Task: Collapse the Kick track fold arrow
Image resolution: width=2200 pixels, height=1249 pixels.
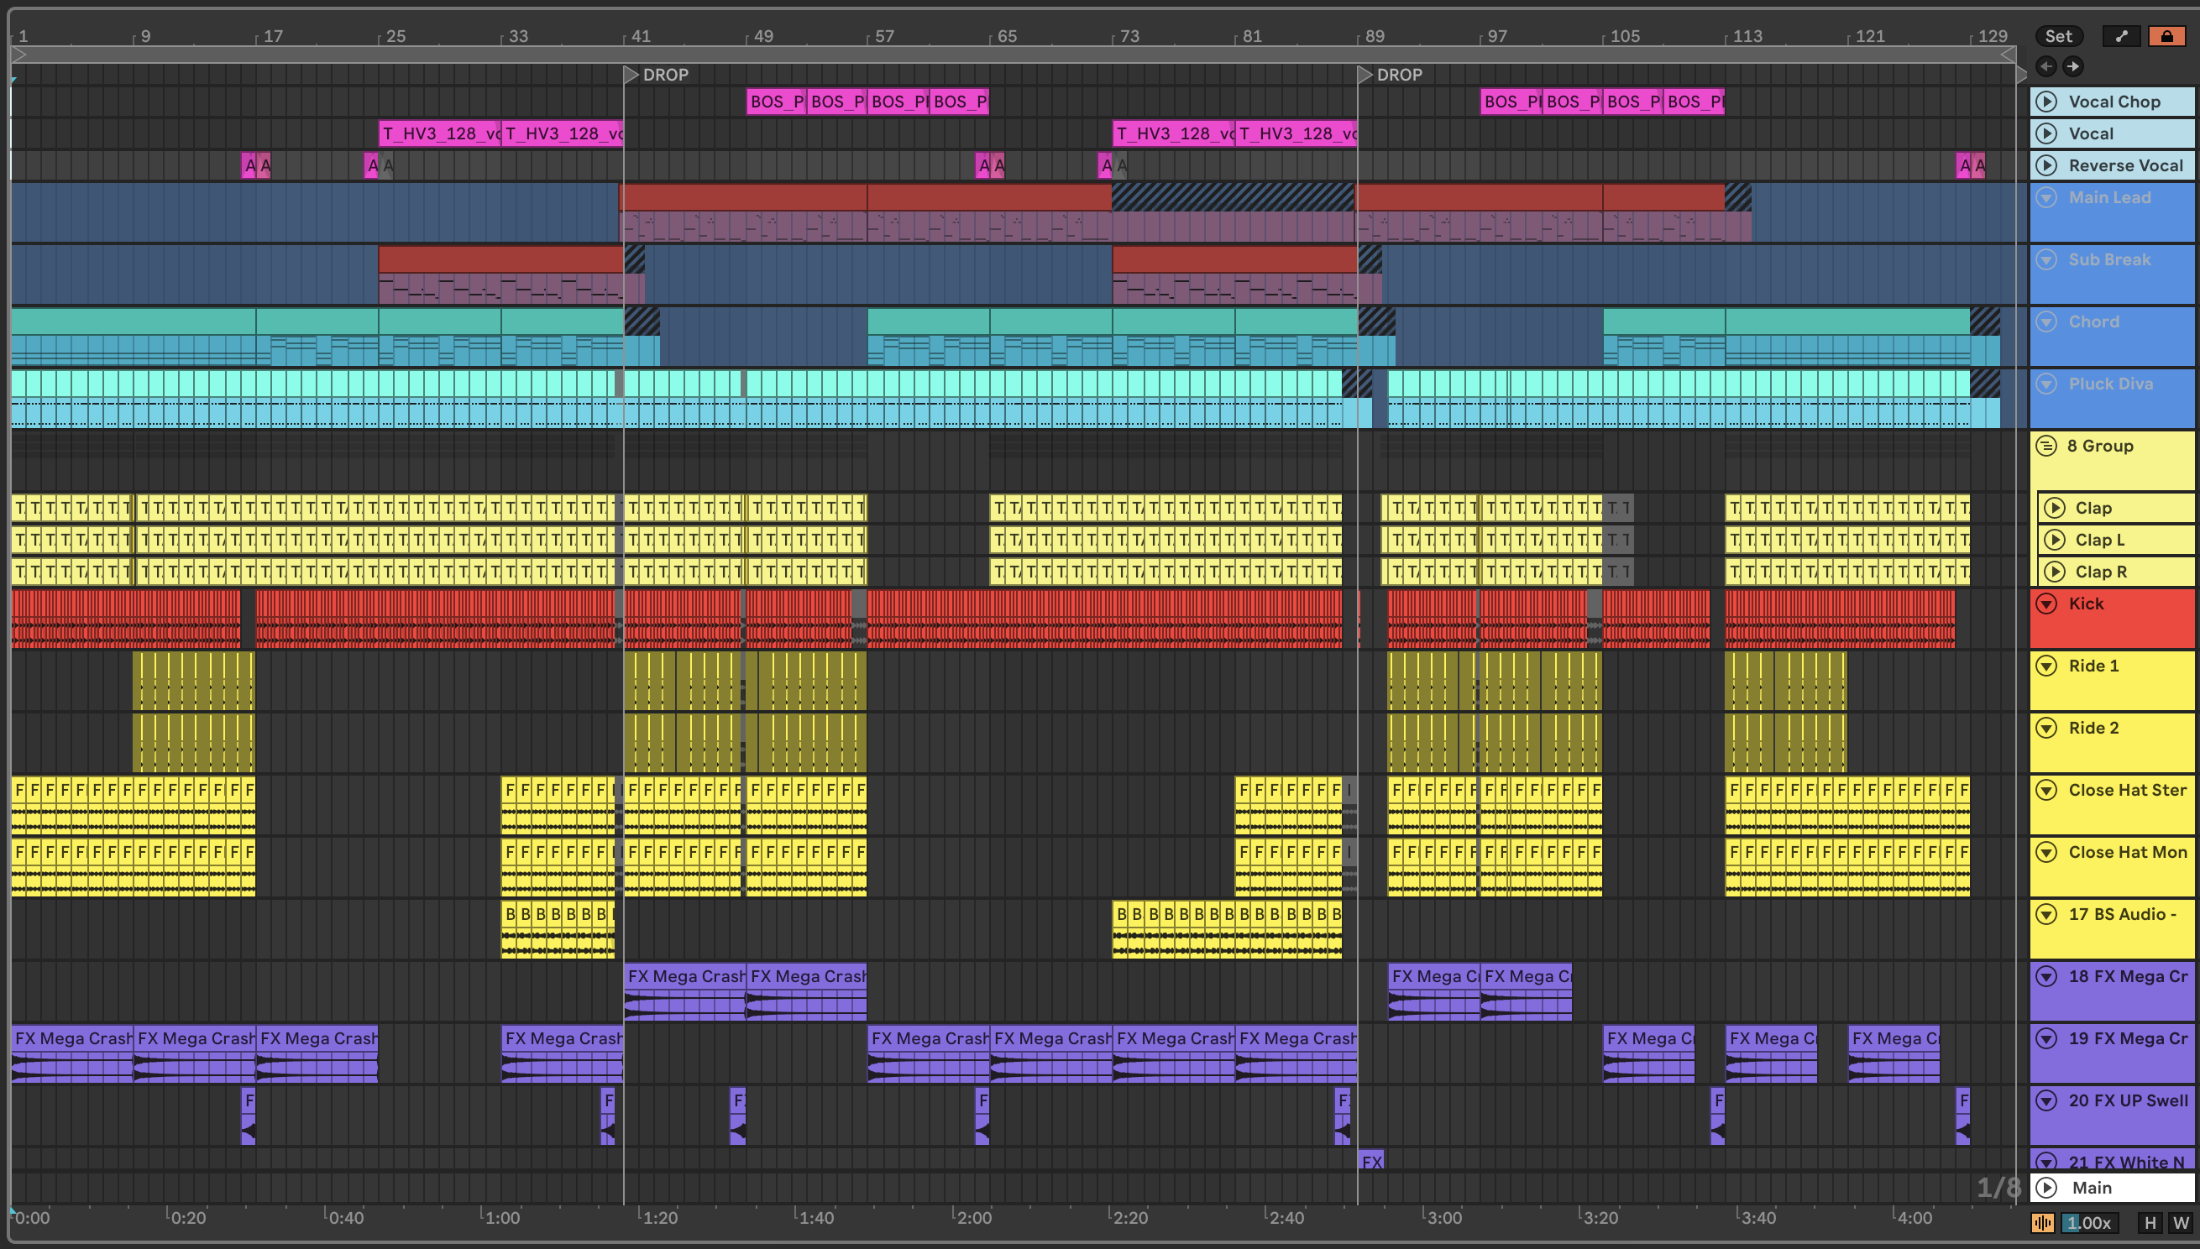Action: pos(2046,603)
